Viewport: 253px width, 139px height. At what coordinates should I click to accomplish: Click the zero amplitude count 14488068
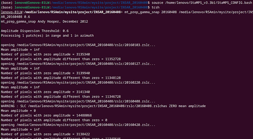[x=84, y=116]
